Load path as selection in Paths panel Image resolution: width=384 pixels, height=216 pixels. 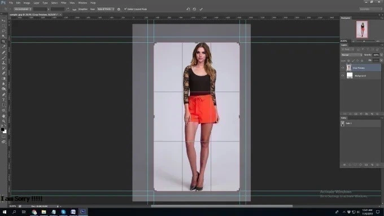tap(355, 165)
